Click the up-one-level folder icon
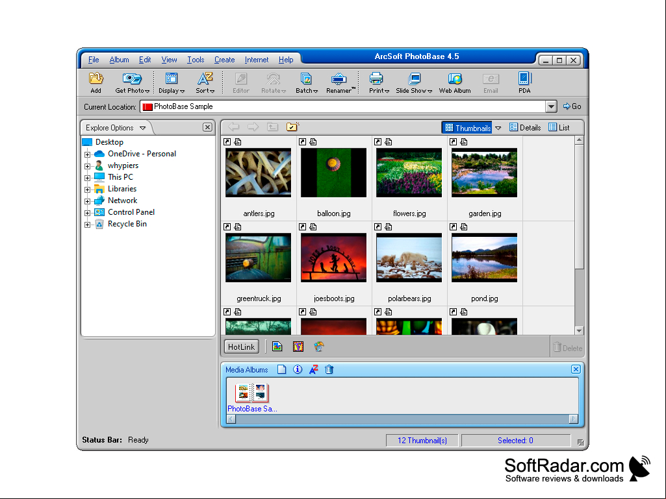 point(272,127)
